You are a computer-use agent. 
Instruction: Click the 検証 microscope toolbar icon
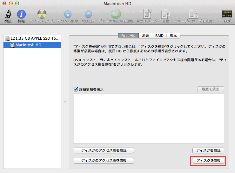pyautogui.click(x=8, y=14)
